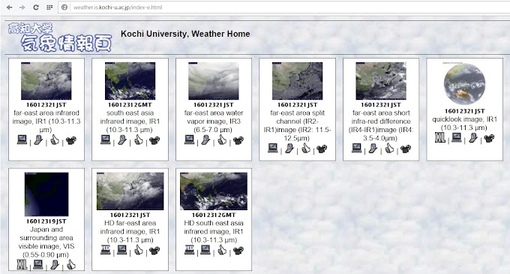Screen dimensions: 510x274
Task: Click timestamp '16012319JST' under Japan image
Action: click(x=46, y=221)
